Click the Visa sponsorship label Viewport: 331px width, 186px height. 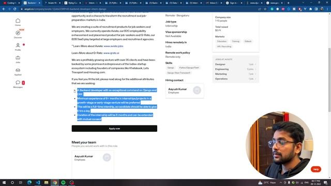click(x=176, y=32)
